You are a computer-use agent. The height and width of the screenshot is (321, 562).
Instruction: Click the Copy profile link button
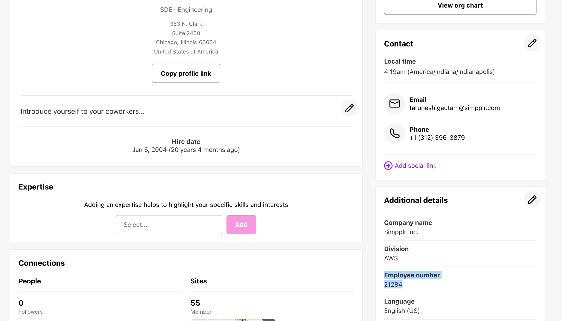[x=186, y=73]
